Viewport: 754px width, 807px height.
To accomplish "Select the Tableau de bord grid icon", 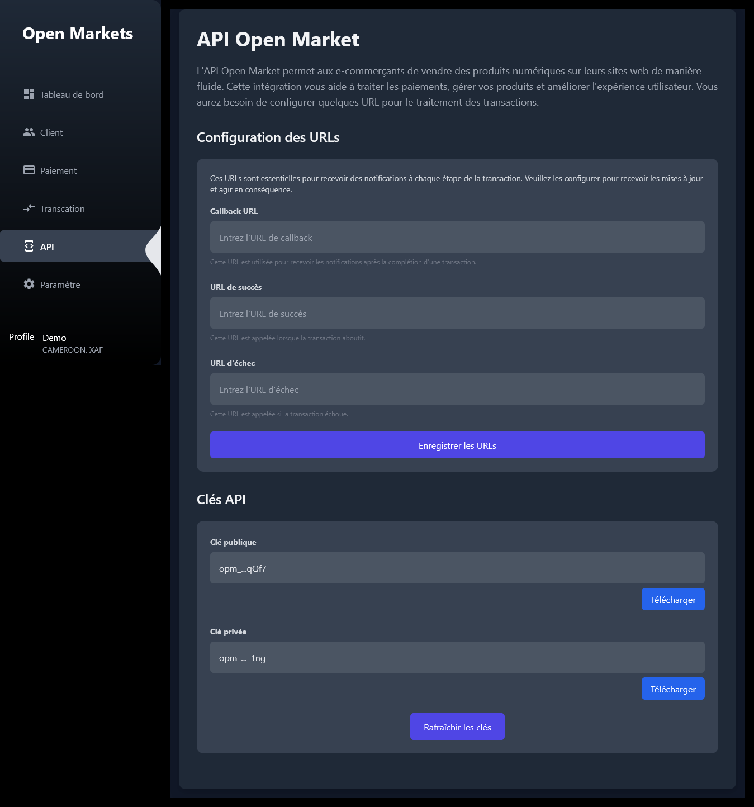I will pyautogui.click(x=29, y=94).
